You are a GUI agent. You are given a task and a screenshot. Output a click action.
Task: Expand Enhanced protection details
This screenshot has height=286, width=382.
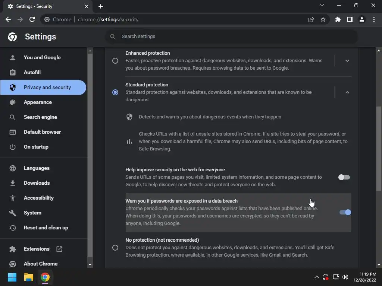[x=347, y=61]
